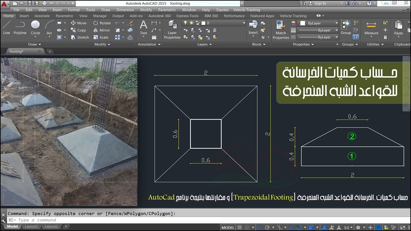Click the Save icon in quick access toolbar
The height and width of the screenshot is (231, 411).
(x=30, y=3)
